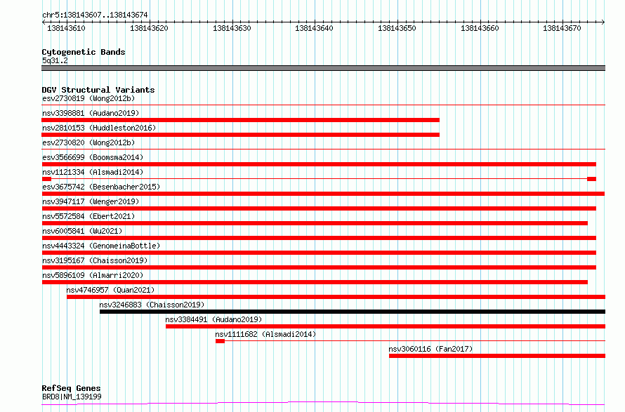Click ruler coordinate 138143650
The image size is (625, 412).
click(x=397, y=28)
